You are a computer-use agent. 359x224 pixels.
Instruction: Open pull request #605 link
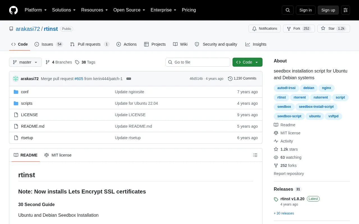(x=79, y=79)
